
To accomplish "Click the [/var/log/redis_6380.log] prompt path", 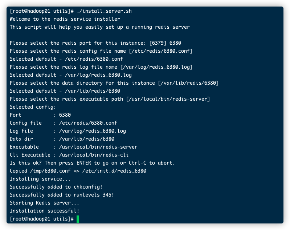I will click(x=156, y=67).
